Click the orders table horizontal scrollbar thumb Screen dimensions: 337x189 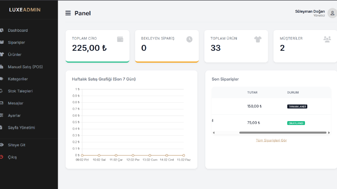pos(283,133)
